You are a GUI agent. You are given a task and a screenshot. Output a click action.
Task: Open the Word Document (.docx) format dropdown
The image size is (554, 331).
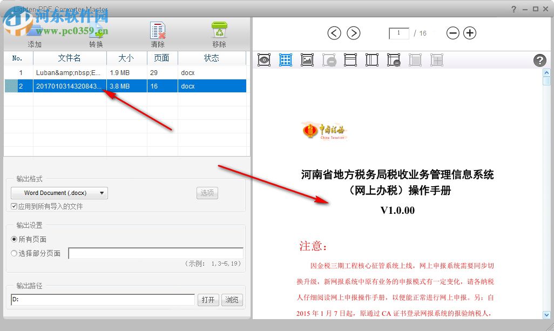(59, 193)
